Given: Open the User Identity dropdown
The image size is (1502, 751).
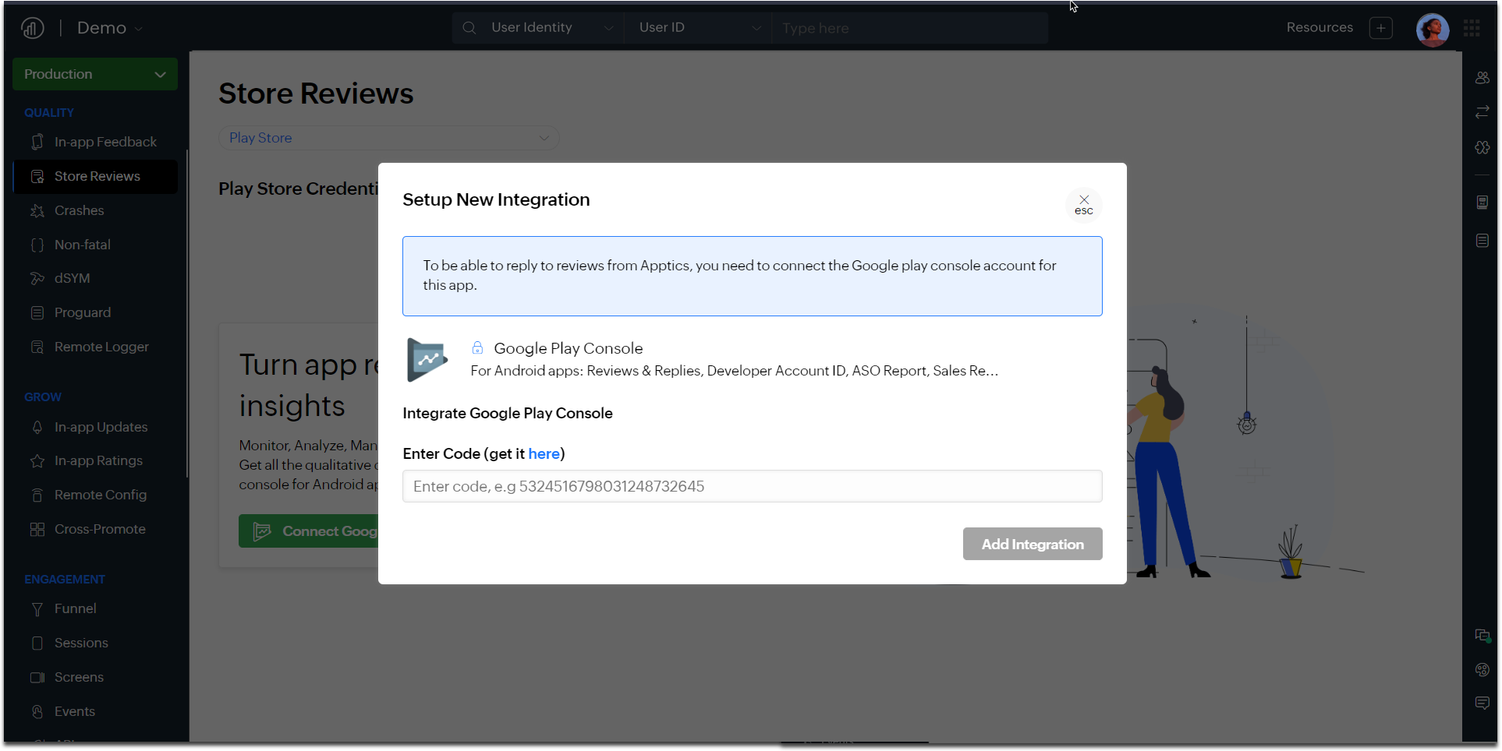Looking at the screenshot, I should 551,28.
